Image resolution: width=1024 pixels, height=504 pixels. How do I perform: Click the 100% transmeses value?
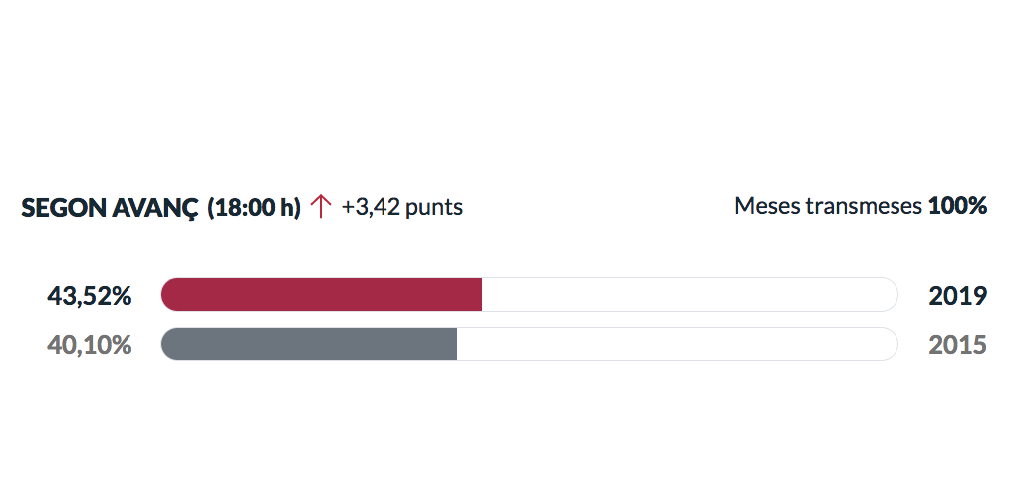click(957, 206)
